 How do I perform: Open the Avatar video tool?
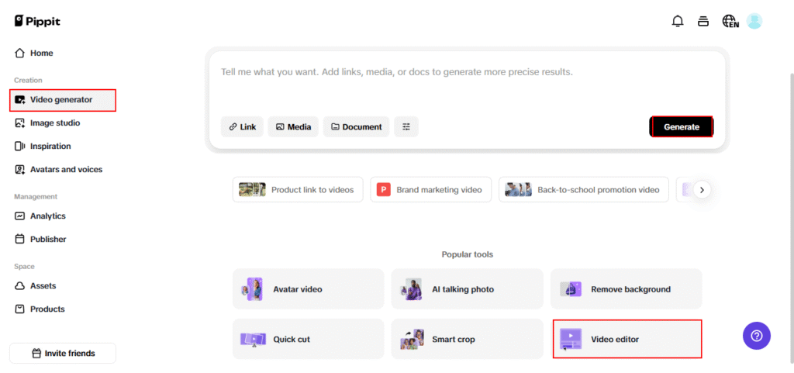point(309,289)
